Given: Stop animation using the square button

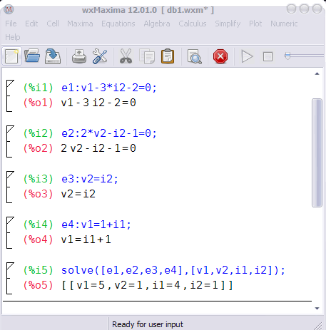Looking at the screenshot, I should tap(268, 57).
